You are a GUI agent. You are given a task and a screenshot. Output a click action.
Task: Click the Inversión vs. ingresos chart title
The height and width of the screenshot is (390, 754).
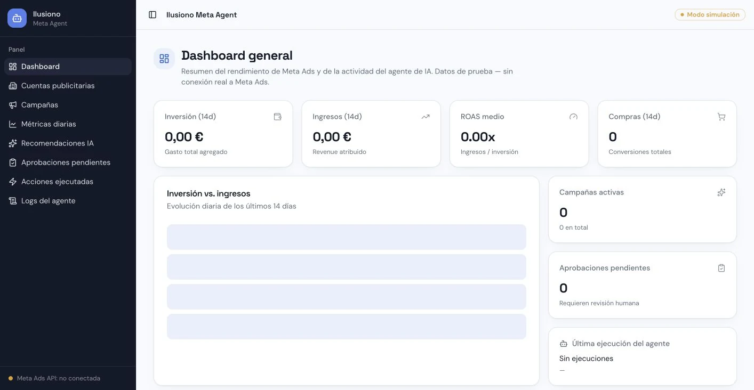(208, 193)
